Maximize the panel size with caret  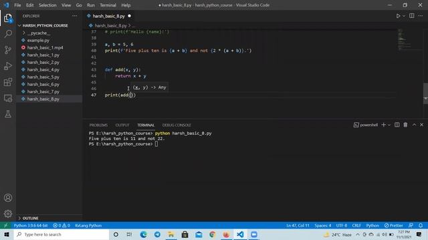414,125
